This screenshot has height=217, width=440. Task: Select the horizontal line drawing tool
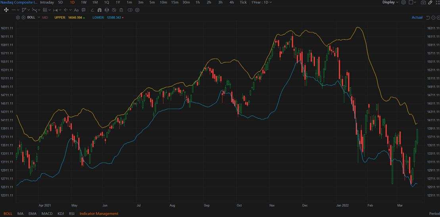(x=13, y=10)
